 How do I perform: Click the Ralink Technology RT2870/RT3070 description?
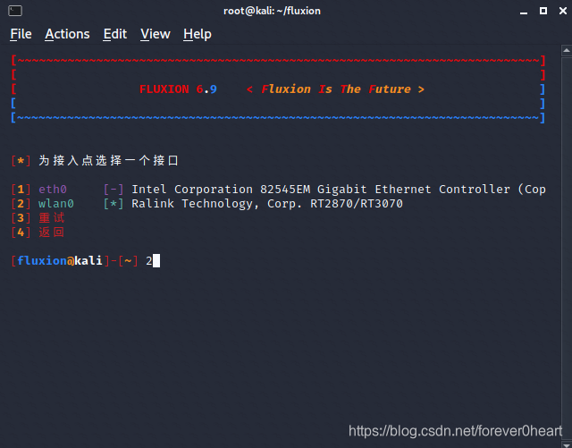(x=267, y=203)
